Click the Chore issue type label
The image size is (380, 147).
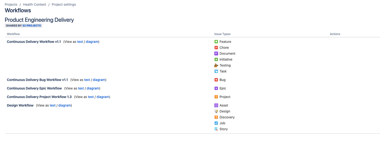(224, 47)
